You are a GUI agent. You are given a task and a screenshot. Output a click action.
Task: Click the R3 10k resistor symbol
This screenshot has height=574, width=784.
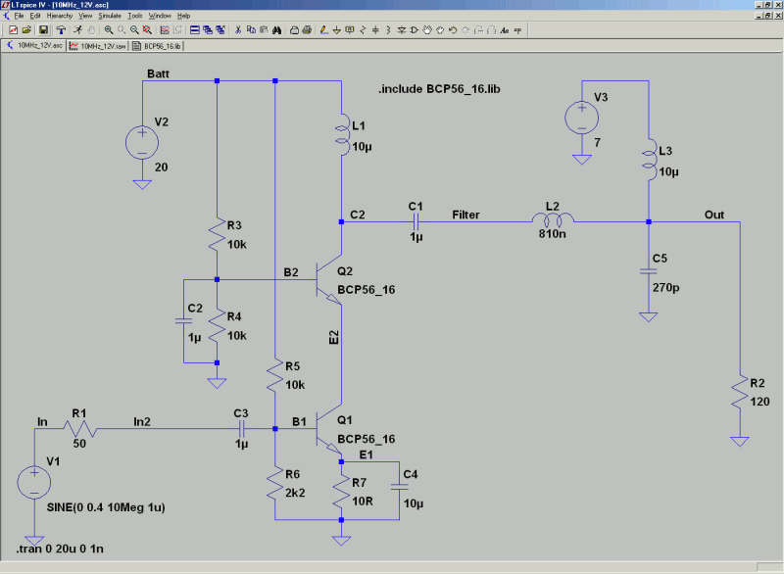[x=217, y=234]
